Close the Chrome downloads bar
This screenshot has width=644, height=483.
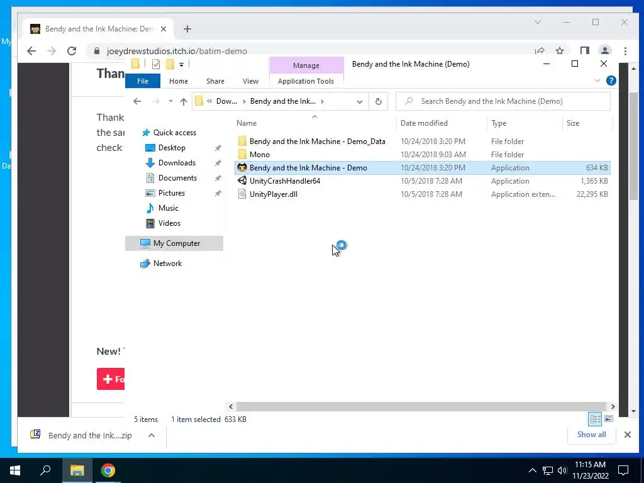click(628, 435)
